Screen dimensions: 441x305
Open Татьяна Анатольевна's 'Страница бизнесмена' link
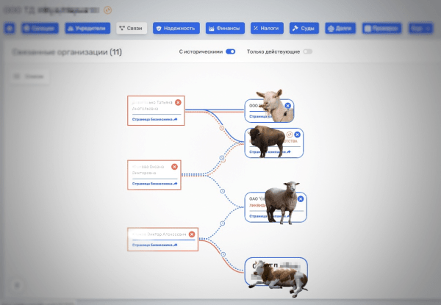154,118
